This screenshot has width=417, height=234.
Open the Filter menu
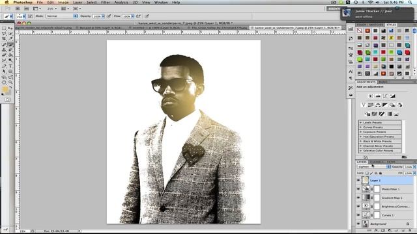pos(106,3)
